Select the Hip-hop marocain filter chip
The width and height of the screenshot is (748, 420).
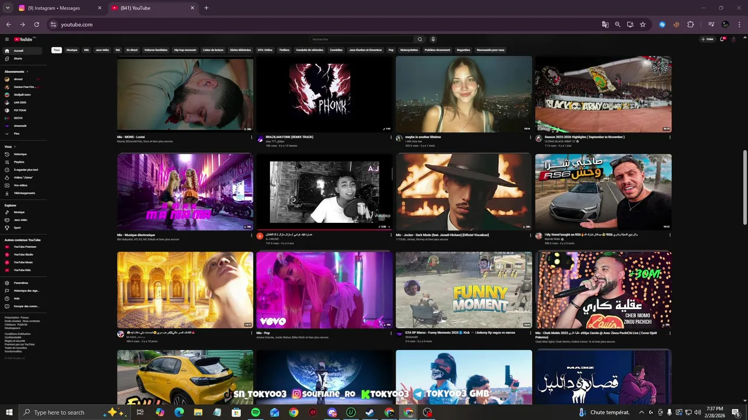point(185,50)
